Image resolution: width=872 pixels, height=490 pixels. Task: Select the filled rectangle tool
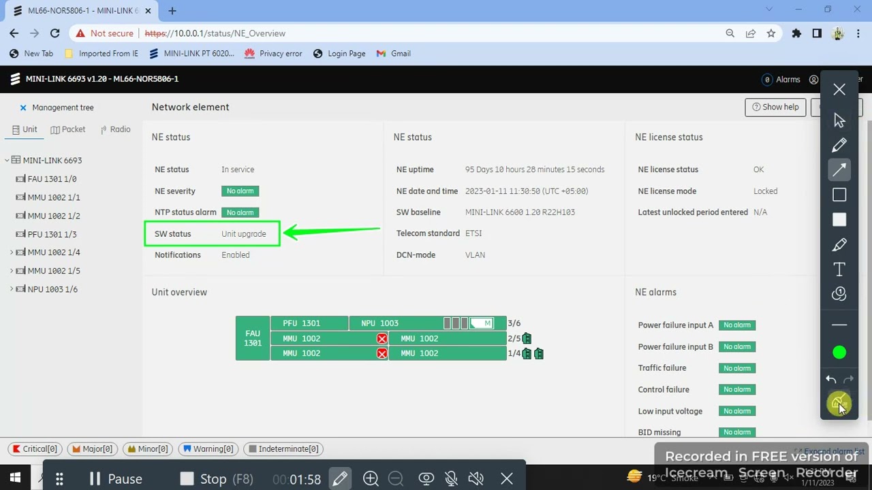click(839, 220)
